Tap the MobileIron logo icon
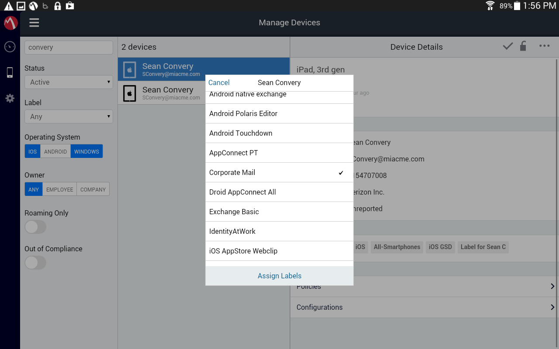The image size is (559, 349). 10,23
